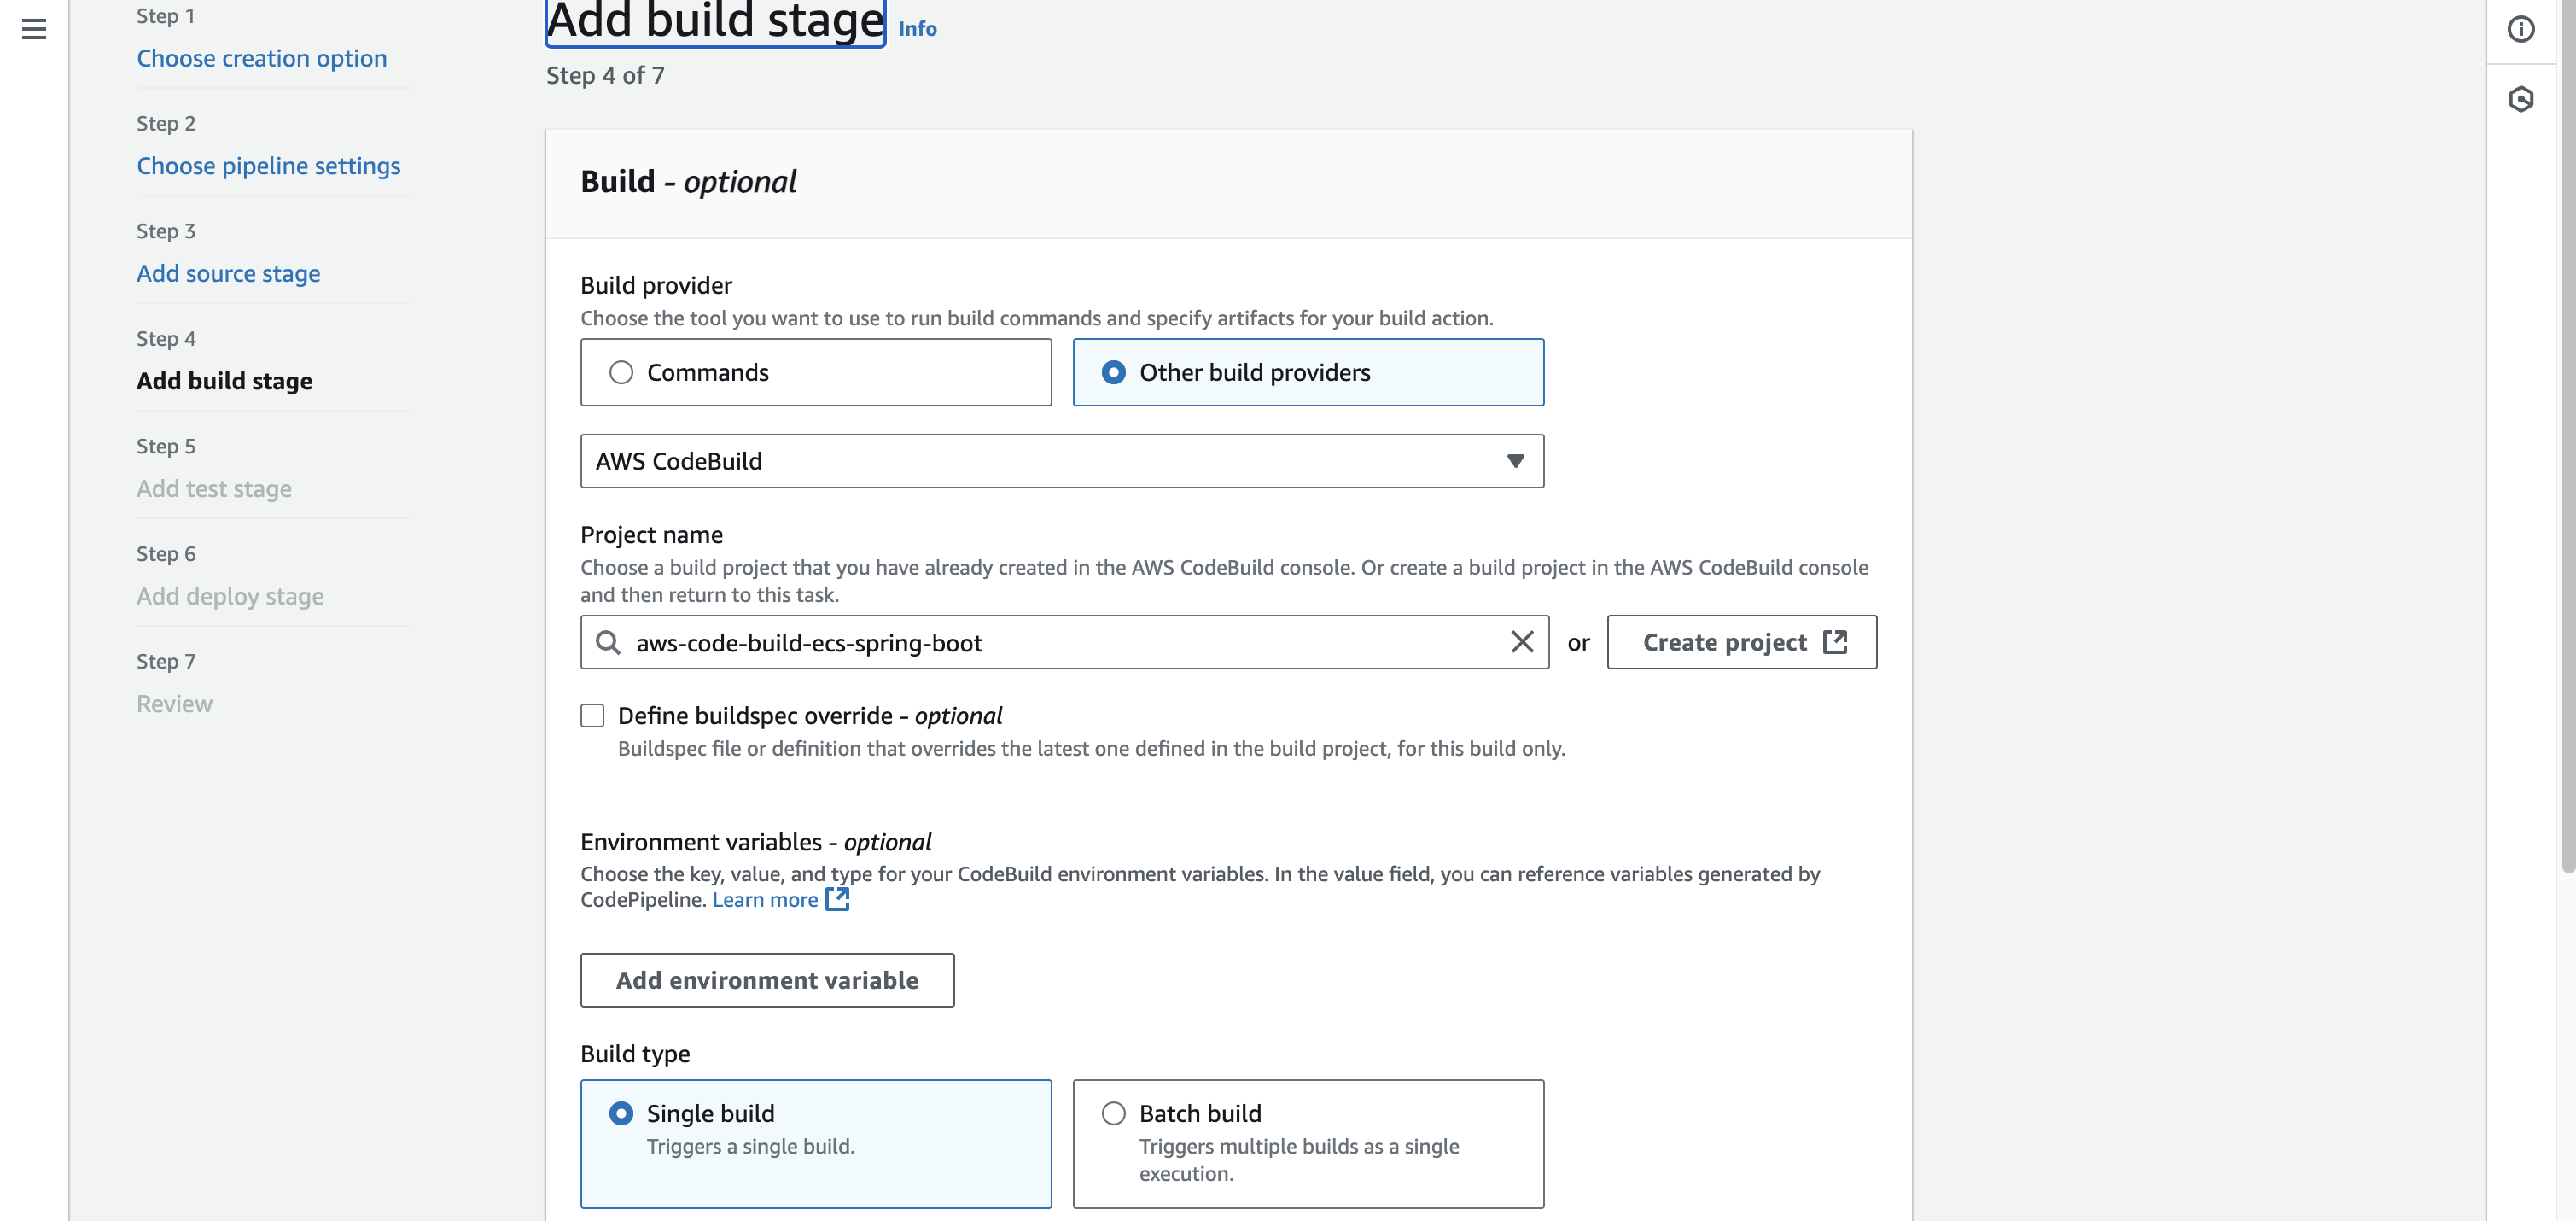
Task: Choose the Batch build type
Action: click(1113, 1113)
